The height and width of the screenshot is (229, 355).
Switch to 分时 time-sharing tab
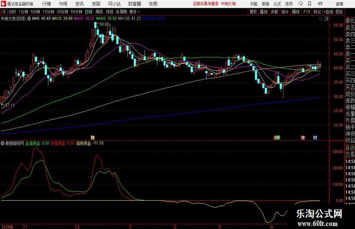tap(12, 12)
